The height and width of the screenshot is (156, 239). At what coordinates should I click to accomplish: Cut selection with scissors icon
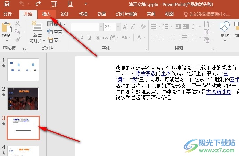(x=17, y=24)
